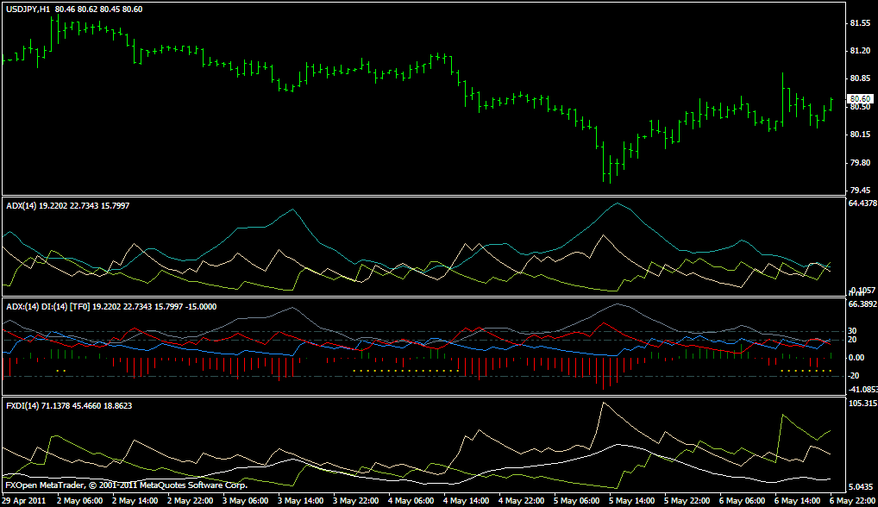Select the 66.3892 scale value
The image size is (878, 507).
862,304
